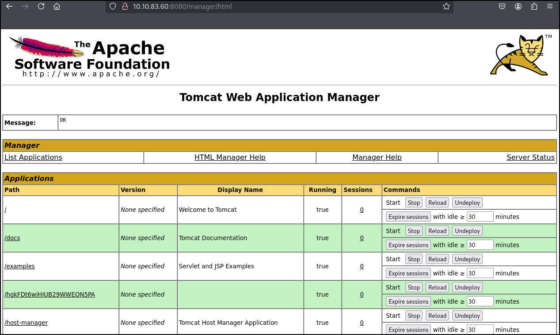560x335 pixels.
Task: Open the extensions puzzle icon
Action: click(534, 7)
